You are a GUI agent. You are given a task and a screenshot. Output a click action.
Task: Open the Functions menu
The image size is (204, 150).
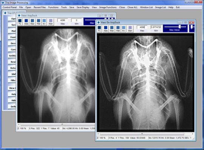tap(53, 7)
